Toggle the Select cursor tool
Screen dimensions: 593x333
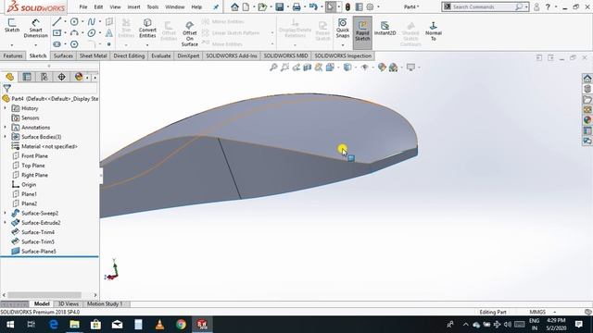click(330, 6)
